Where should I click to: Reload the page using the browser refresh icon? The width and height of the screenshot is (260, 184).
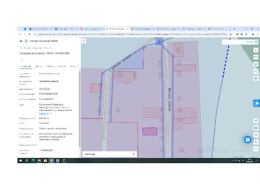pyautogui.click(x=29, y=34)
